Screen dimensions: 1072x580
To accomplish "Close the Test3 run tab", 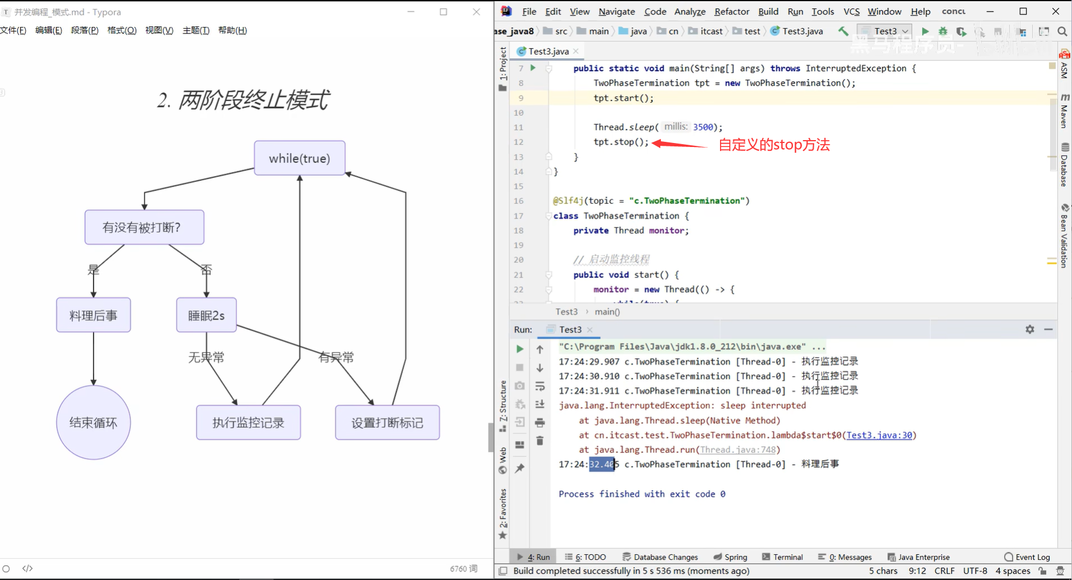I will click(590, 330).
